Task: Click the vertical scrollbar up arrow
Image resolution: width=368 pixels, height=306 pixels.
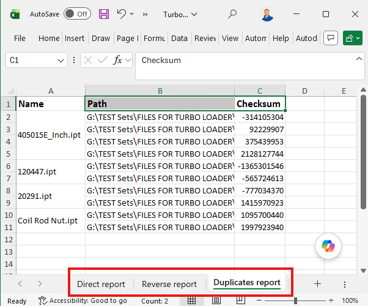Action: point(363,89)
